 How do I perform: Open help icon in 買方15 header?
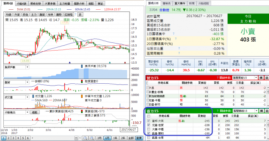click(218, 78)
